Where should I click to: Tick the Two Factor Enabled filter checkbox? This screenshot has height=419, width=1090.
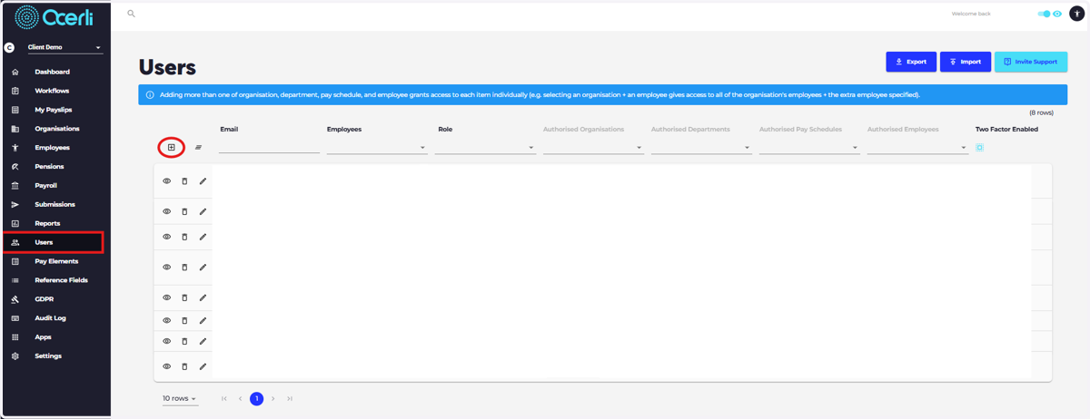click(980, 147)
